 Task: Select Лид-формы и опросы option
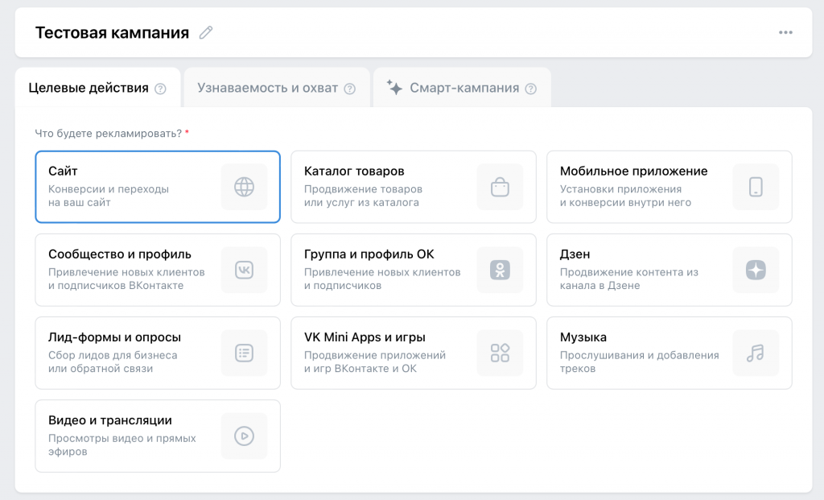click(158, 353)
